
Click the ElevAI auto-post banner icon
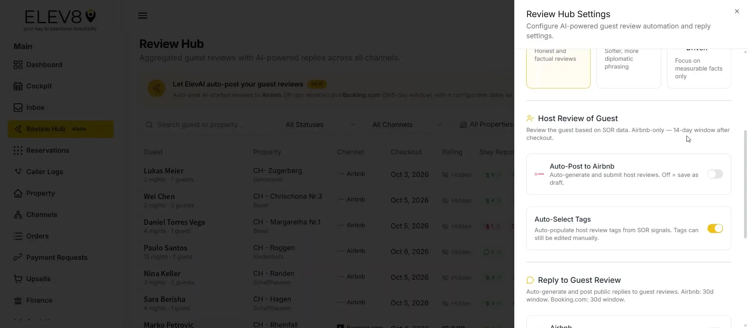click(x=156, y=88)
